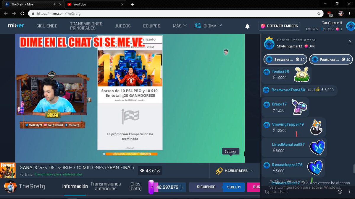355x199 pixels.
Task: Click the player Settings control
Action: point(230,152)
